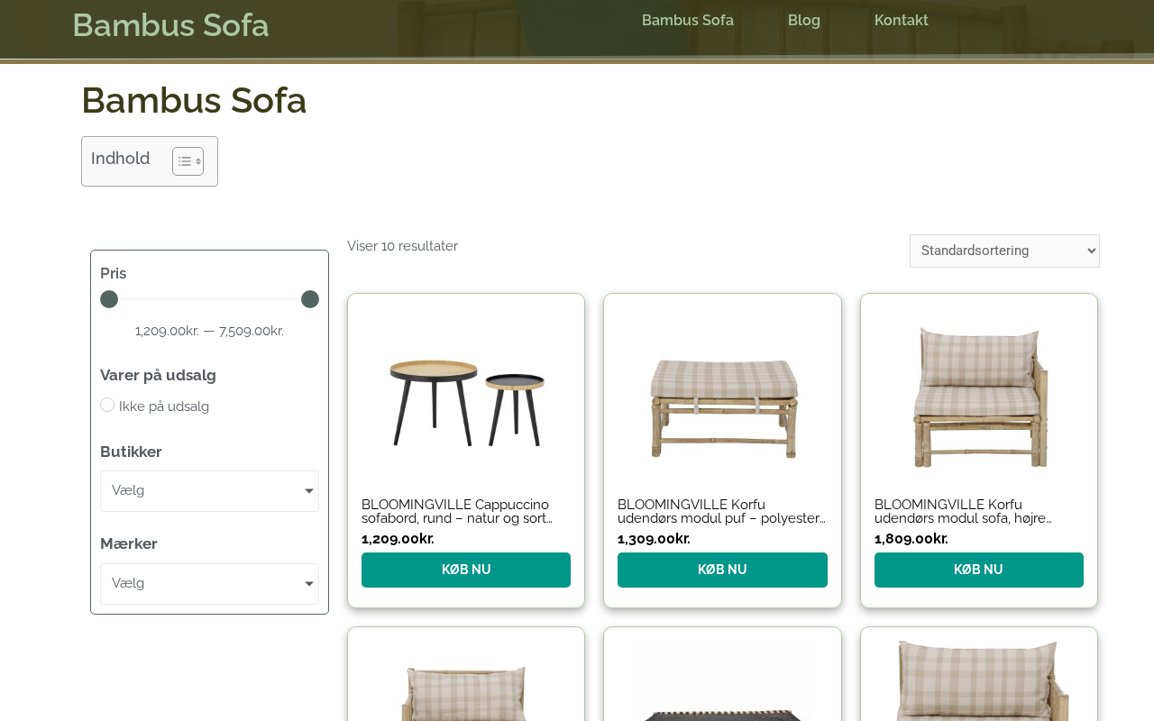Click the Bambus Sofa navigation menu link

coord(687,21)
